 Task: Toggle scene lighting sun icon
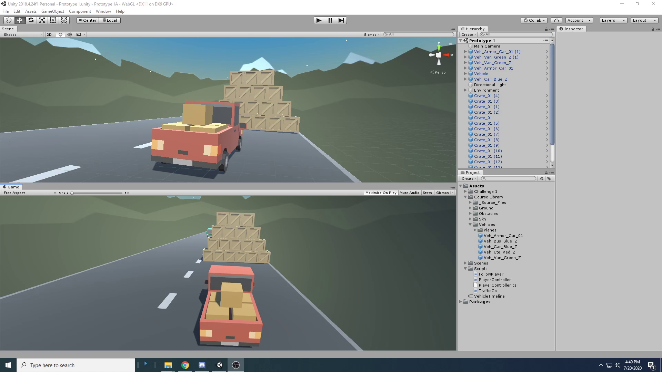tap(60, 34)
